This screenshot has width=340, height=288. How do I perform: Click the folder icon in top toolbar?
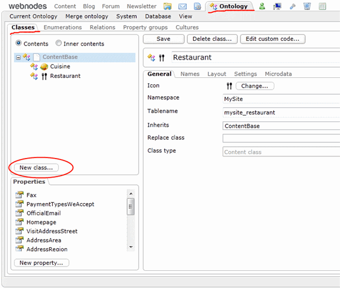coord(167,6)
